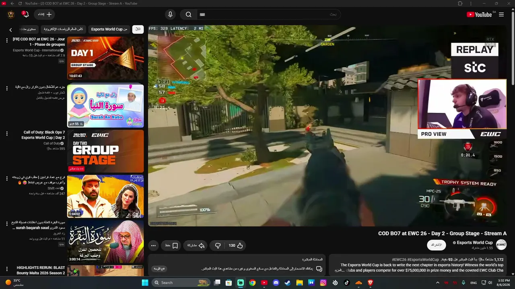515x289 pixels.
Task: Select the 'من Esports World Cup' filter chip
Action: click(x=109, y=29)
